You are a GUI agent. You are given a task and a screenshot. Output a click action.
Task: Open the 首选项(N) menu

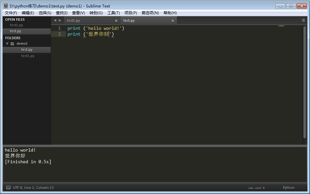[x=150, y=13]
